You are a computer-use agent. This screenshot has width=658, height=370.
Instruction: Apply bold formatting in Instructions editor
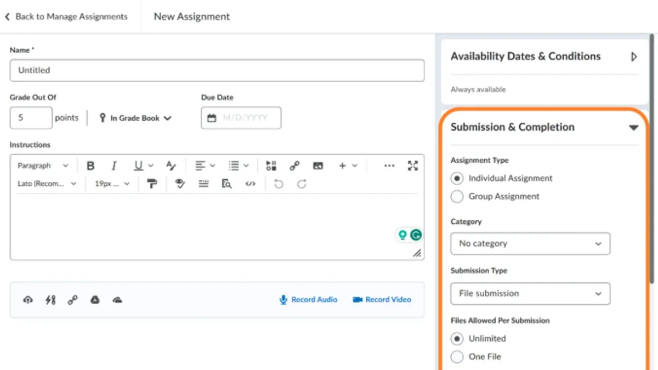pyautogui.click(x=91, y=166)
